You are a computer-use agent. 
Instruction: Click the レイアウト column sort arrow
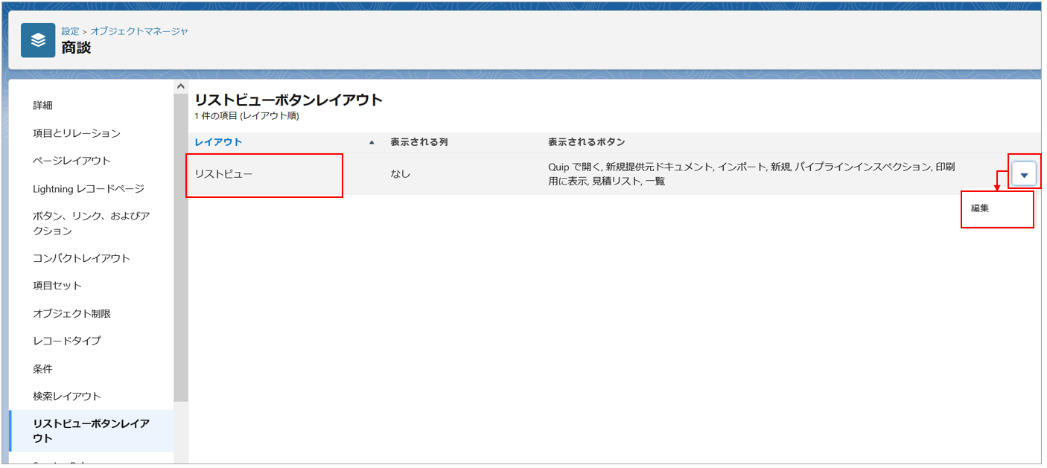[372, 142]
